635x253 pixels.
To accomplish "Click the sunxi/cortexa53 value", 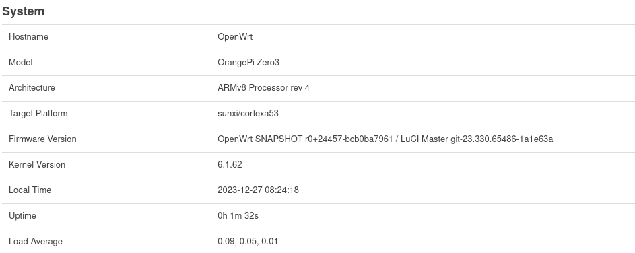I will coord(248,113).
